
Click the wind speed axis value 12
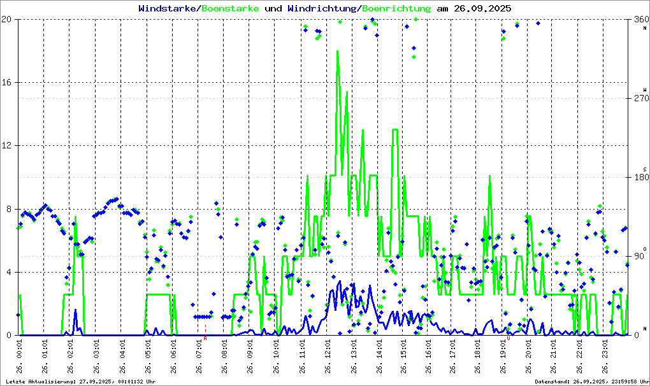[6, 145]
